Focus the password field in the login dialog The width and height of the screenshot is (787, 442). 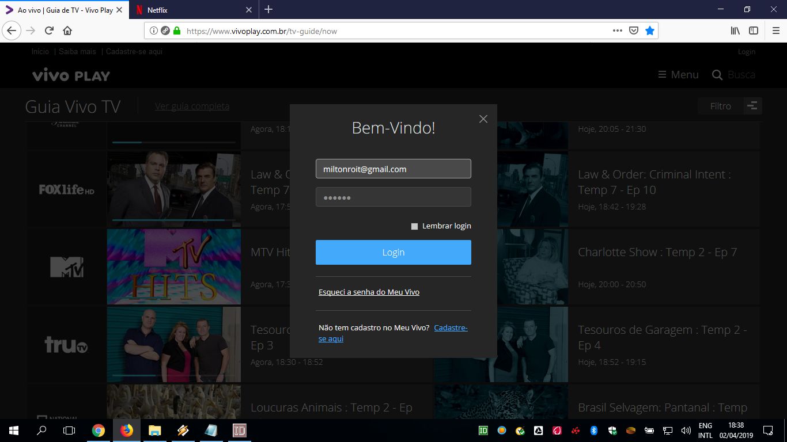pyautogui.click(x=393, y=197)
